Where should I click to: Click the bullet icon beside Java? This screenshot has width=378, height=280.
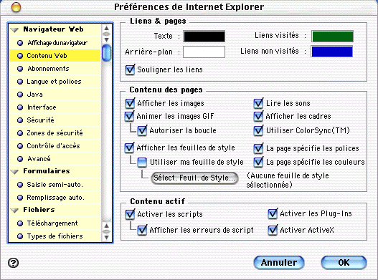pos(20,95)
